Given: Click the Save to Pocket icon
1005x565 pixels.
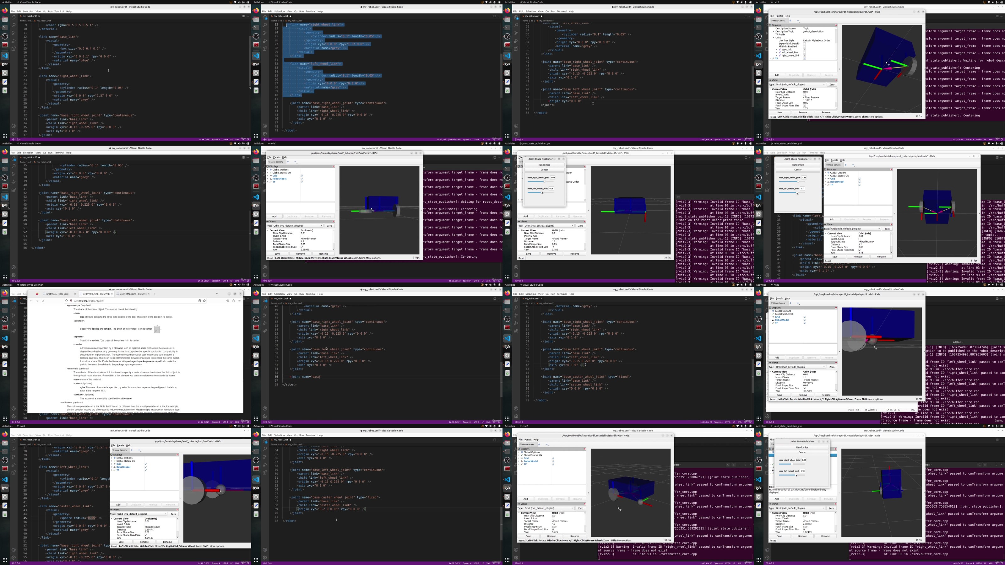Looking at the screenshot, I should pyautogui.click(x=228, y=301).
